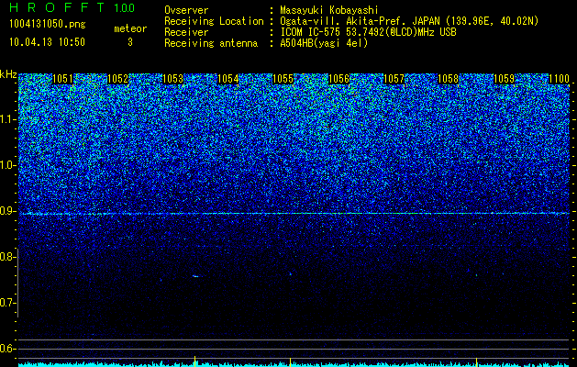The image size is (577, 367).
Task: Click the Ovserver field label
Action: 186,10
